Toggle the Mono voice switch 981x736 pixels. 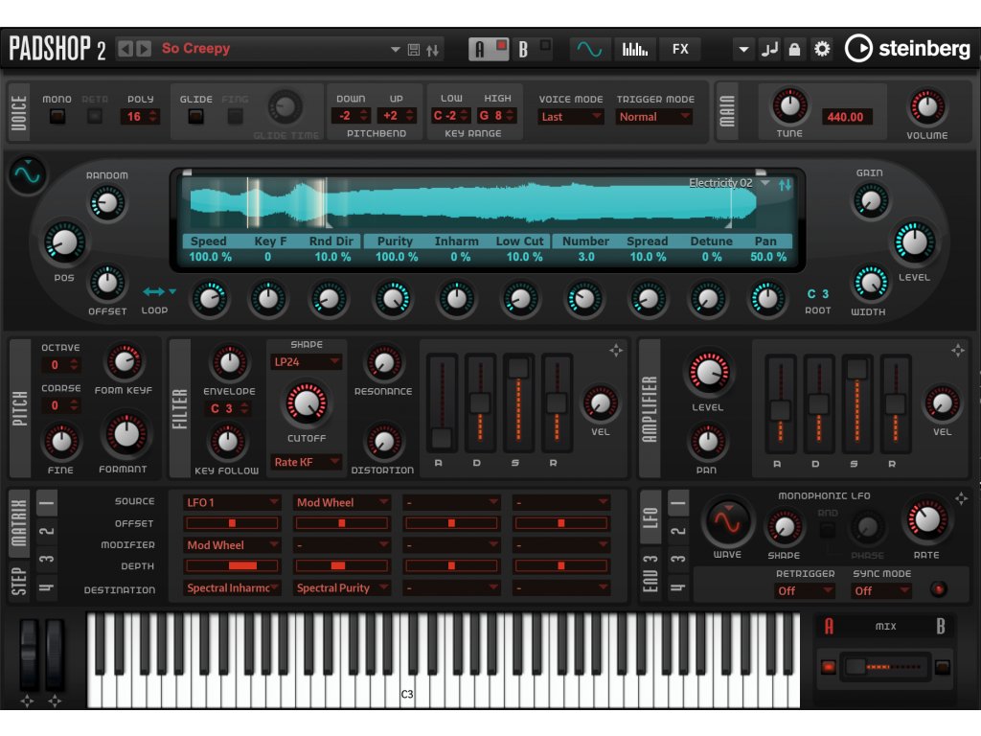point(57,116)
